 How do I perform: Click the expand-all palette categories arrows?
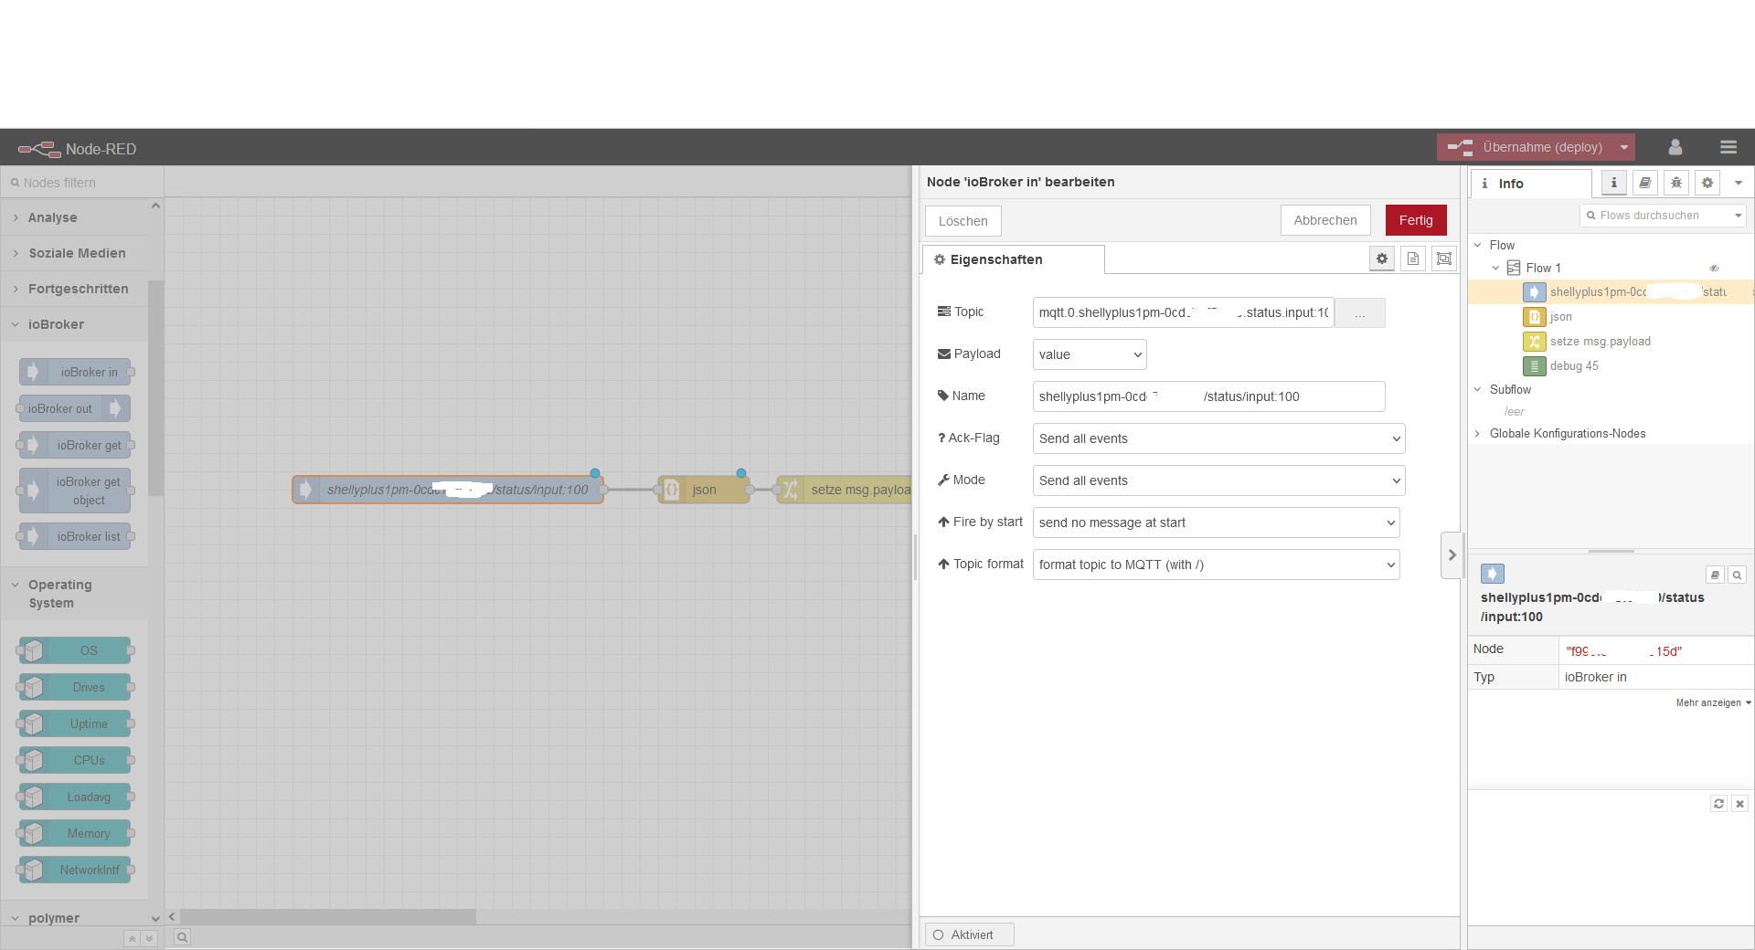(x=149, y=938)
